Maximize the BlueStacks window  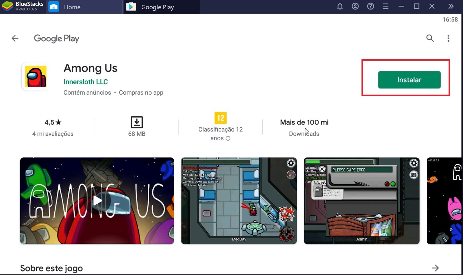416,6
